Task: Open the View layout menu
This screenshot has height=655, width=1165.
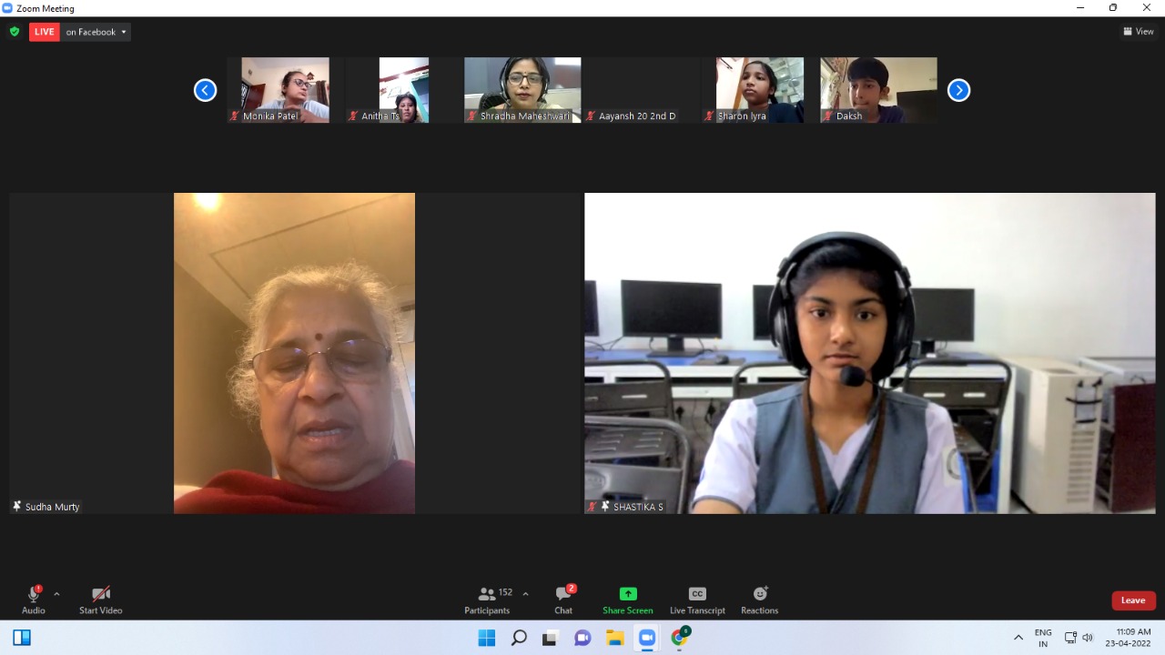Action: click(1139, 32)
